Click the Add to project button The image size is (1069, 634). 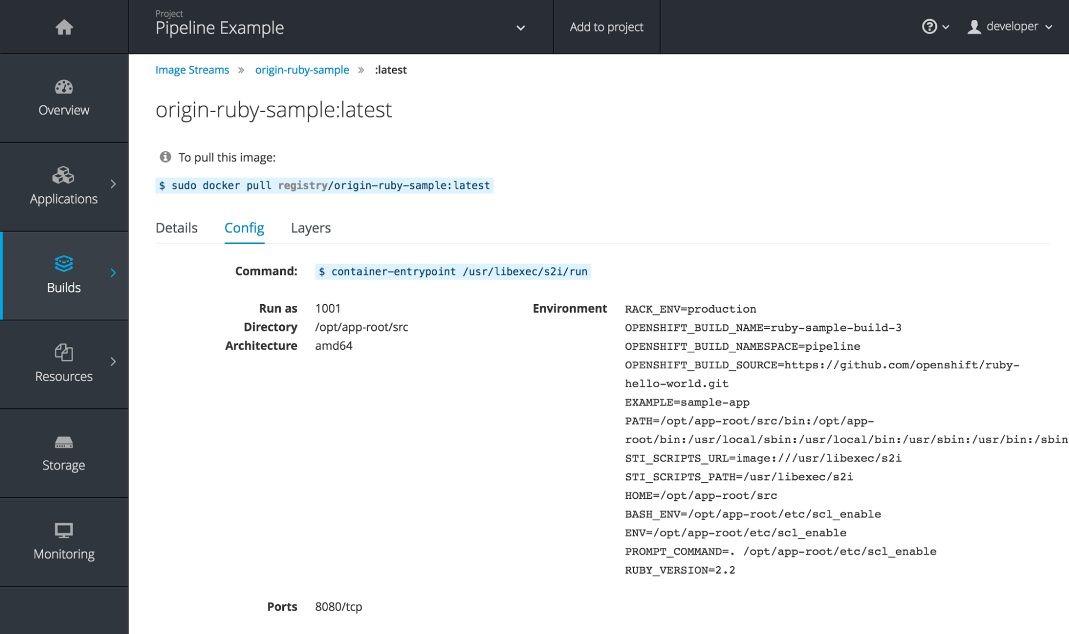point(607,26)
